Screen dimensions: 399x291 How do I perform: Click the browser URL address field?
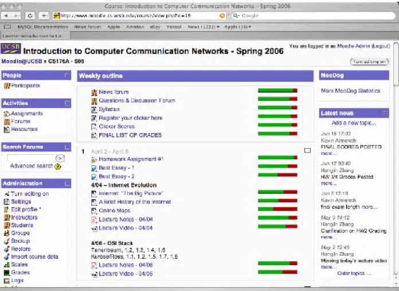(139, 15)
